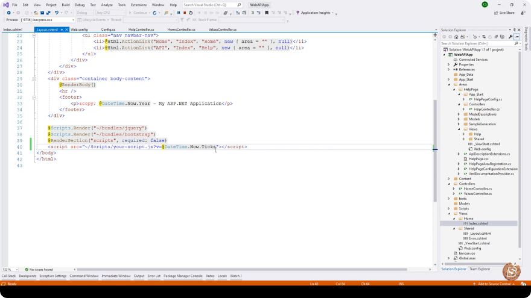Click the Save icon in toolbar
Viewport: 531px width, 298px height.
pyautogui.click(x=42, y=13)
